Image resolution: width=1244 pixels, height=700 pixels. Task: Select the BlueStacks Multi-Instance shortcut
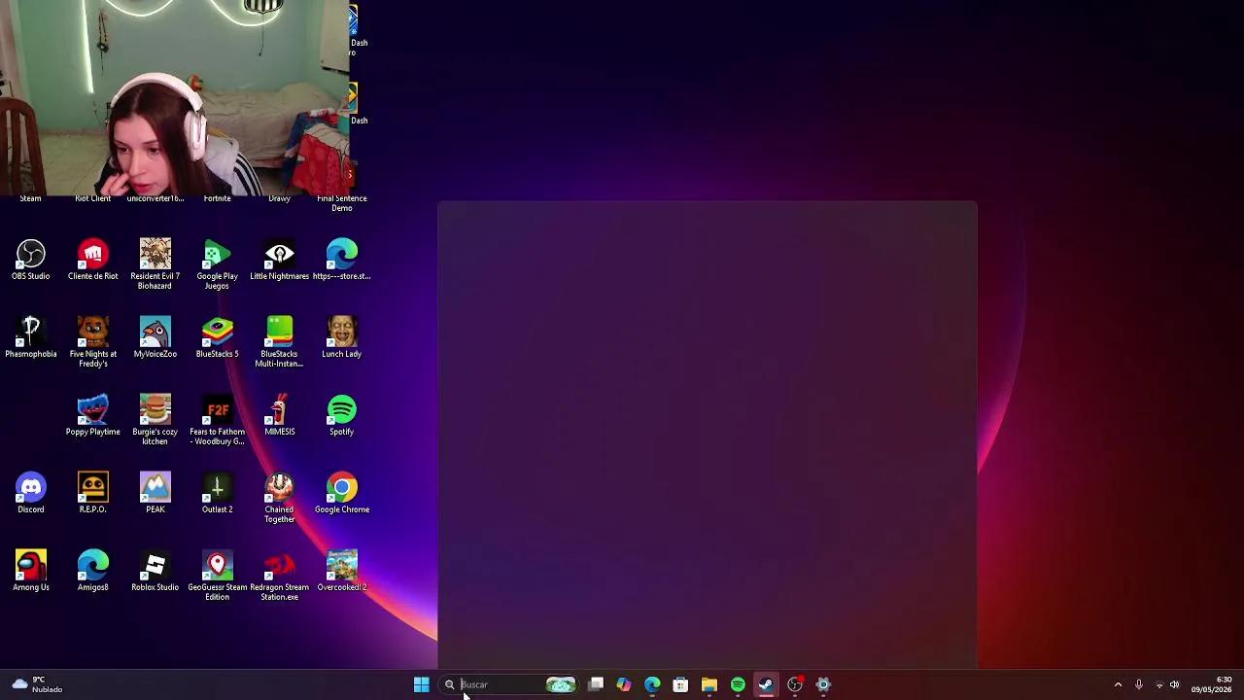tap(279, 341)
